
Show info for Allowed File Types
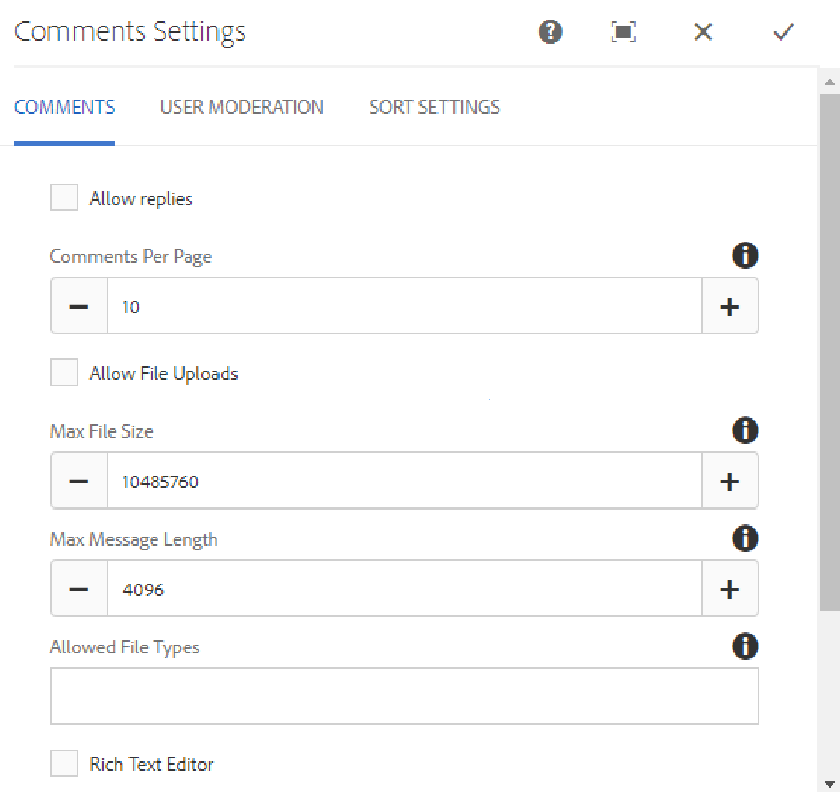[744, 647]
